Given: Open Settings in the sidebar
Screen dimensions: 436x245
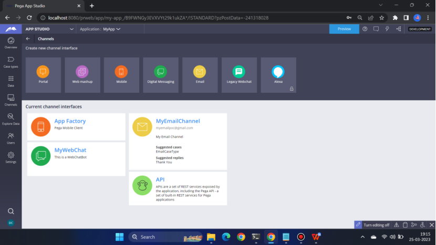Looking at the screenshot, I should click(x=11, y=157).
